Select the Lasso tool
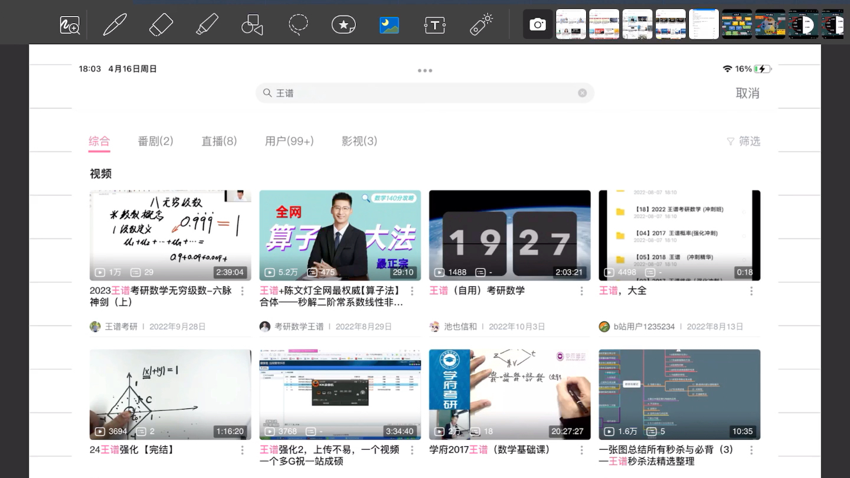850x478 pixels. pos(298,25)
